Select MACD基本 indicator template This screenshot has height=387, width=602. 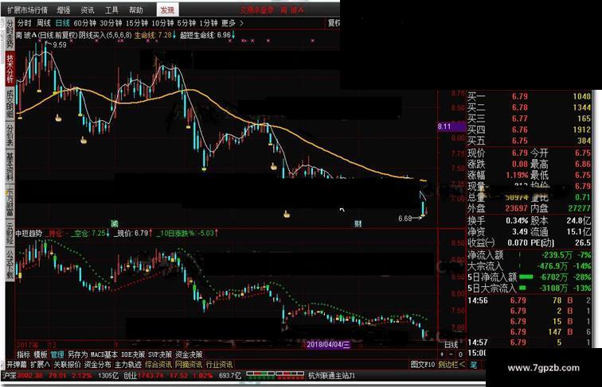(104, 354)
